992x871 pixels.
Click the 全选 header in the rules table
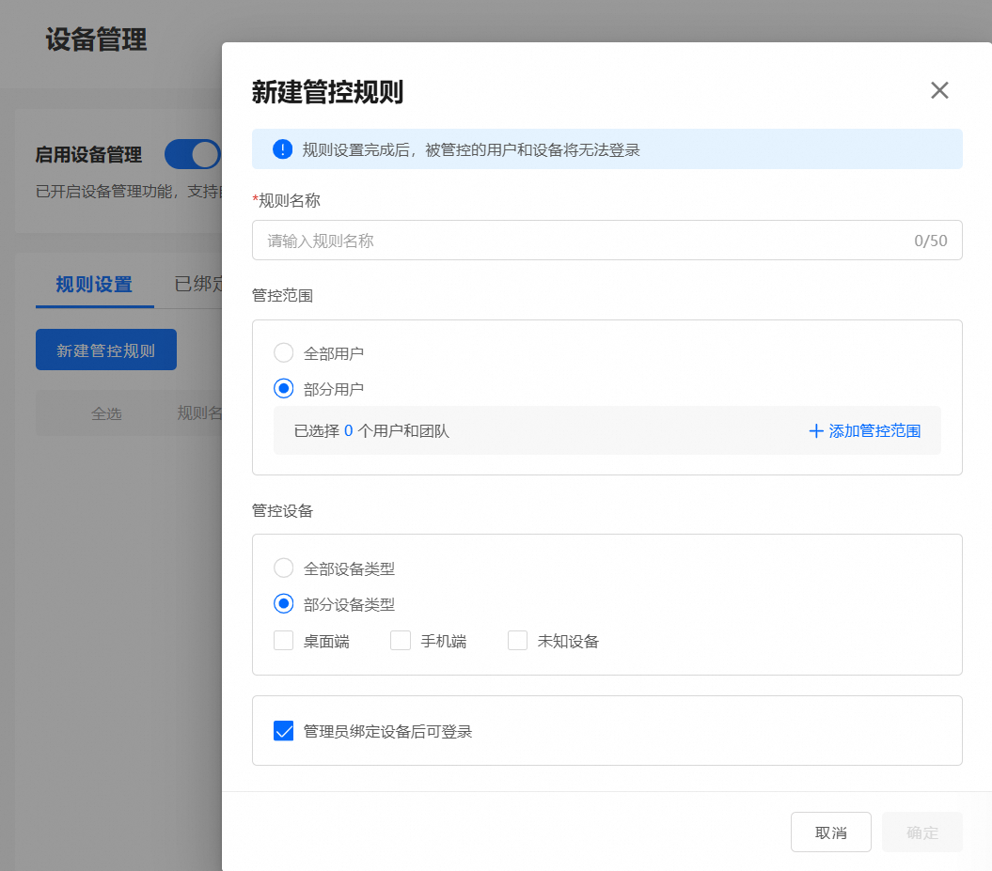click(106, 414)
